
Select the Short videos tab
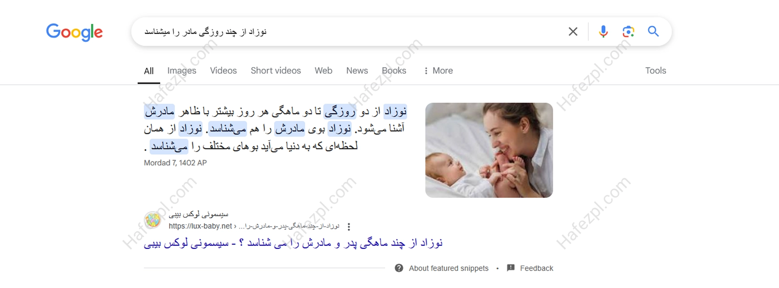click(276, 70)
